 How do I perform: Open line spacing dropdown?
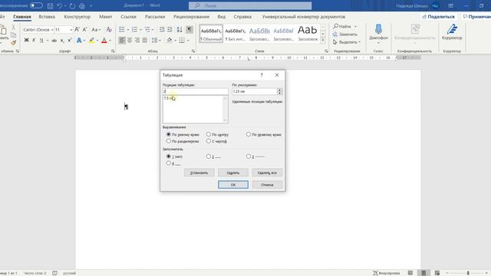pyautogui.click(x=157, y=40)
